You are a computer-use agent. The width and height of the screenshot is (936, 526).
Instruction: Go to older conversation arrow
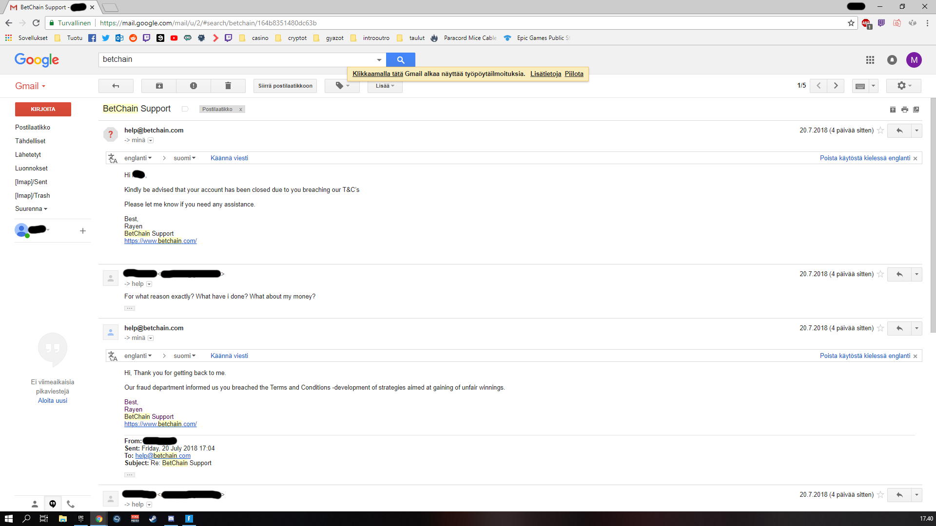point(836,86)
